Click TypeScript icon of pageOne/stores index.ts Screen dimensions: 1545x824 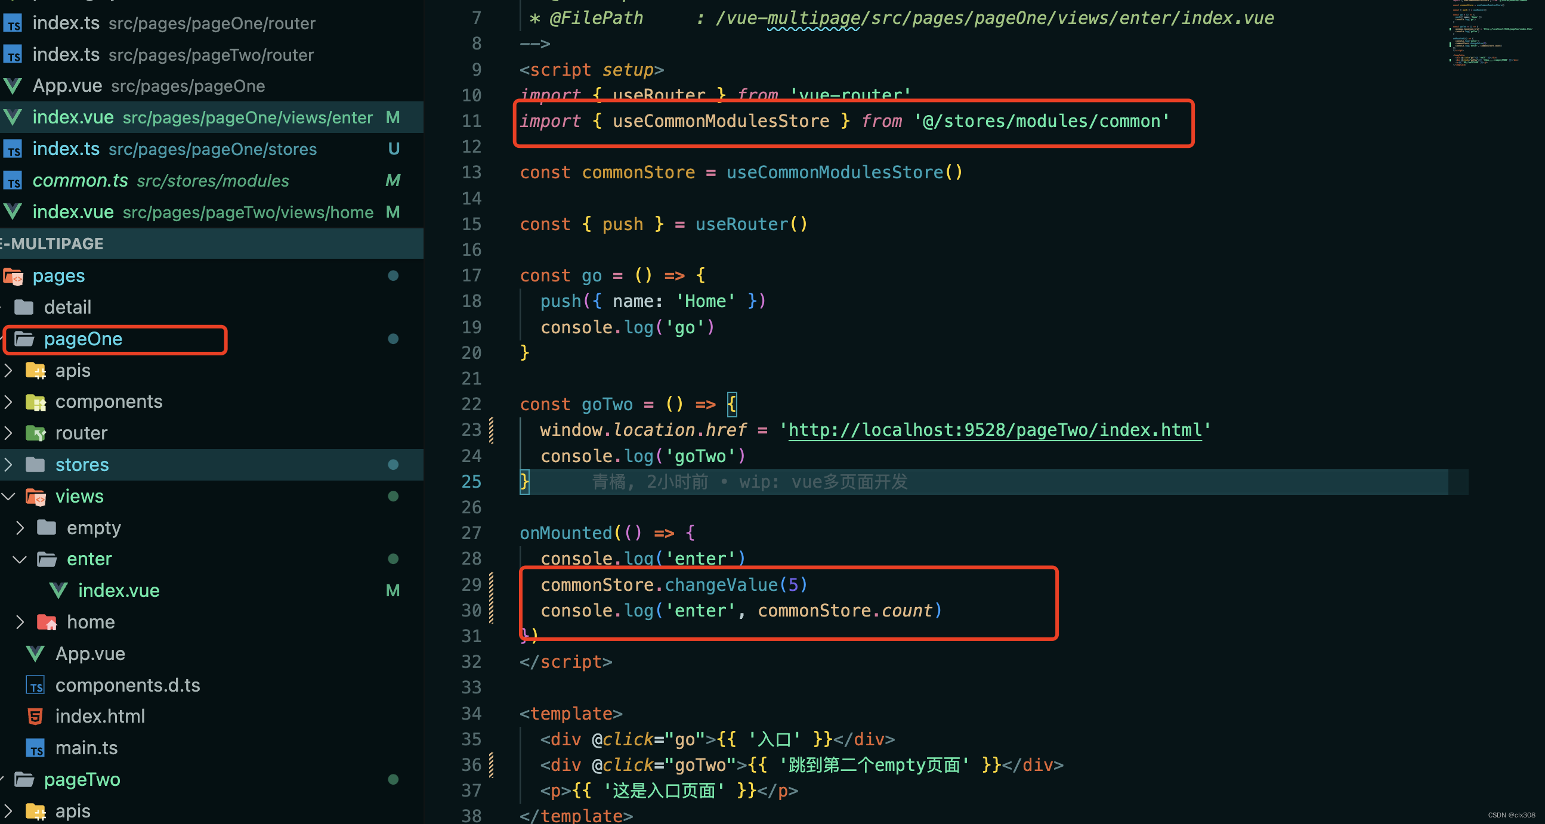[13, 149]
